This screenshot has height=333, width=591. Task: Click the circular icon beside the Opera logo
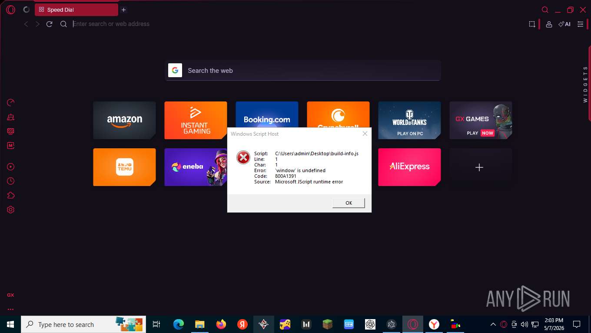(x=27, y=10)
